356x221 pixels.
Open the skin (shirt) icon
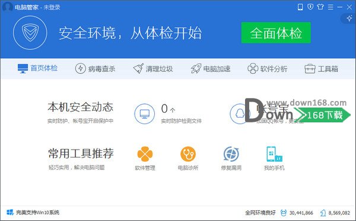[x=320, y=7]
